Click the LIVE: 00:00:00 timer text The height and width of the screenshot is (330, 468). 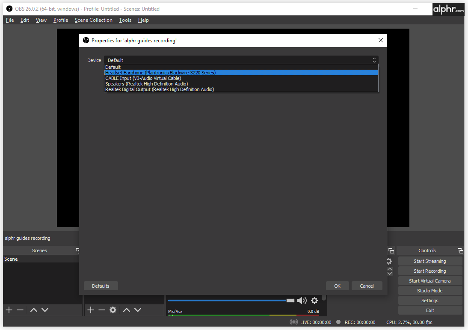316,322
